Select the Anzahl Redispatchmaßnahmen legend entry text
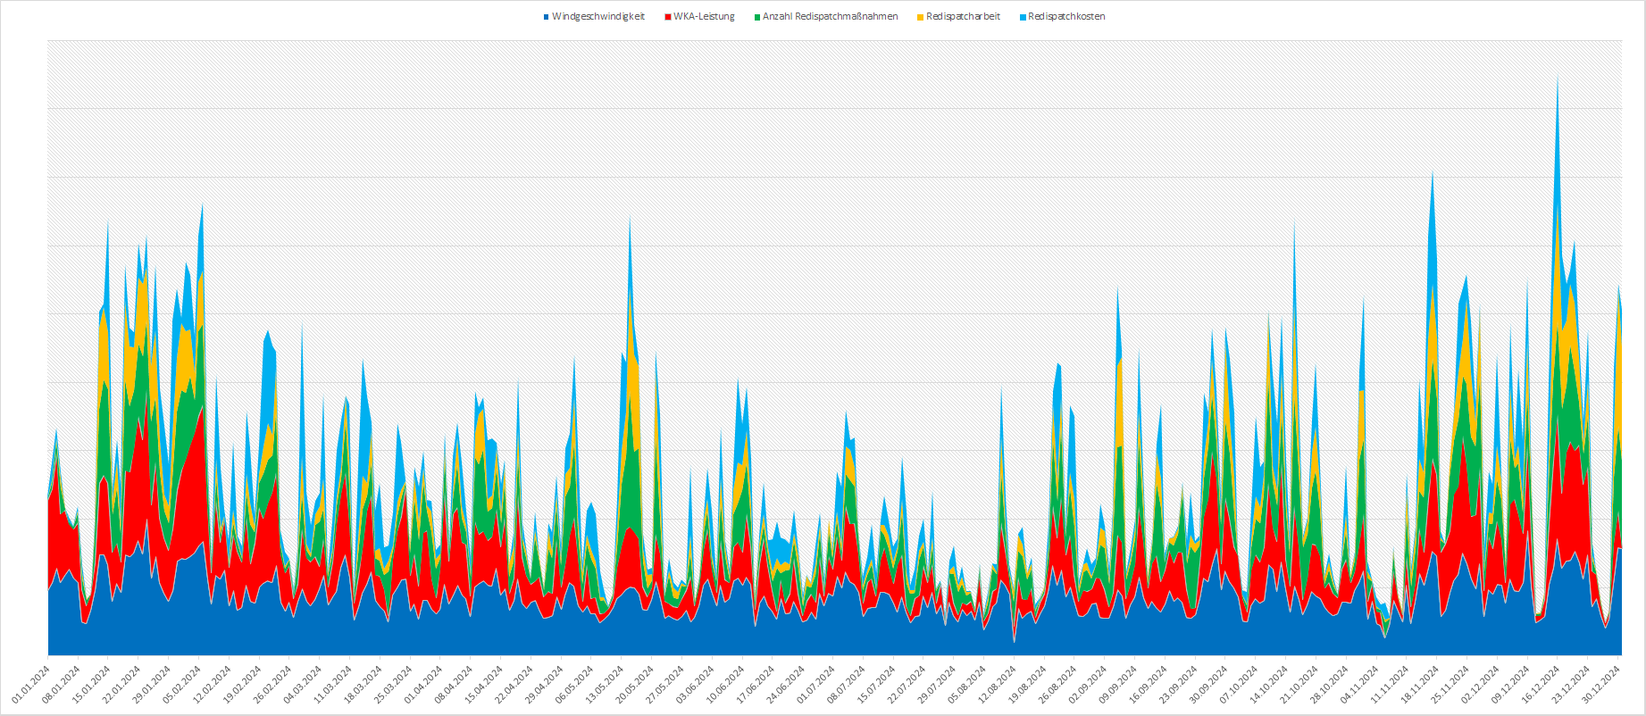Image resolution: width=1646 pixels, height=716 pixels. [x=830, y=17]
